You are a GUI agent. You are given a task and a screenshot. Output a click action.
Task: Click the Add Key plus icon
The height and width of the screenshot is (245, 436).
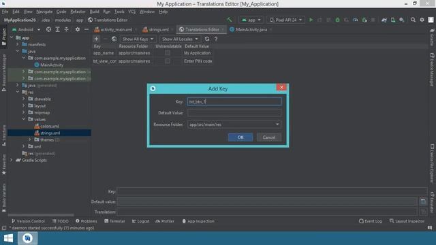(x=96, y=39)
